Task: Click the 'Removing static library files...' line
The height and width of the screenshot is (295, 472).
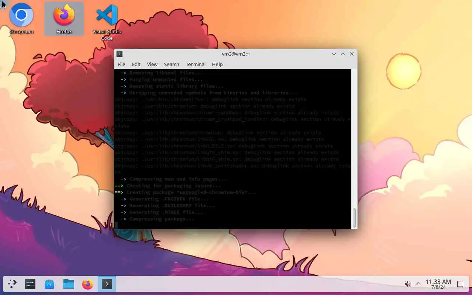Action: click(172, 86)
